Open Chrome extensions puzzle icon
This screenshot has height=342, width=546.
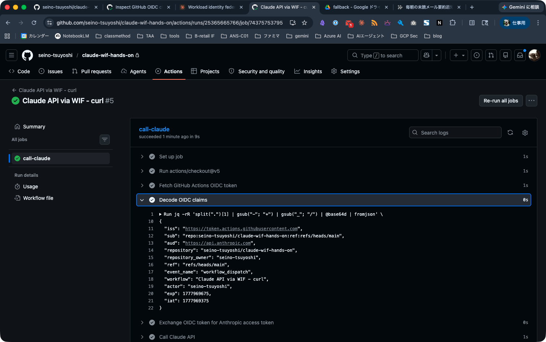pyautogui.click(x=452, y=23)
